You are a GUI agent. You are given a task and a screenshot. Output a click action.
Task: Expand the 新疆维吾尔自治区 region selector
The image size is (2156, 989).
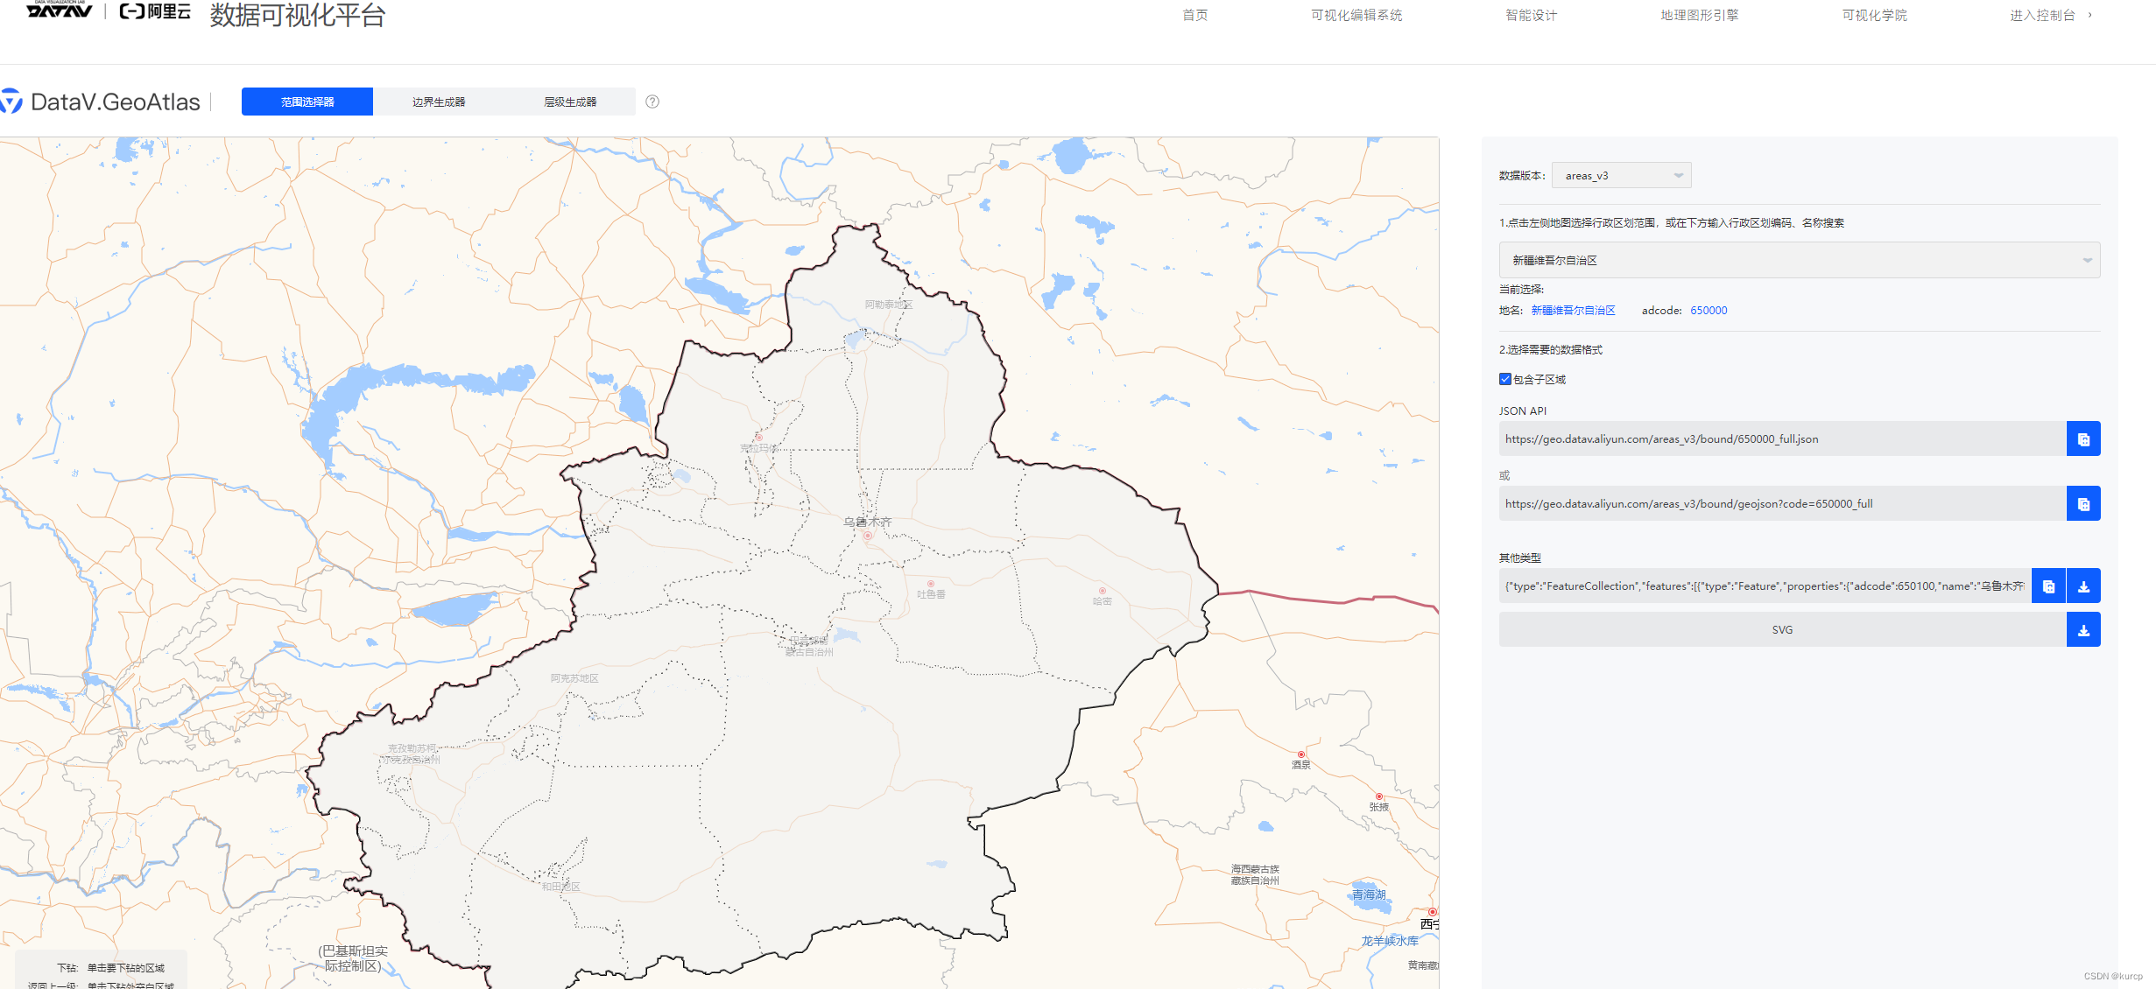[x=1799, y=261]
